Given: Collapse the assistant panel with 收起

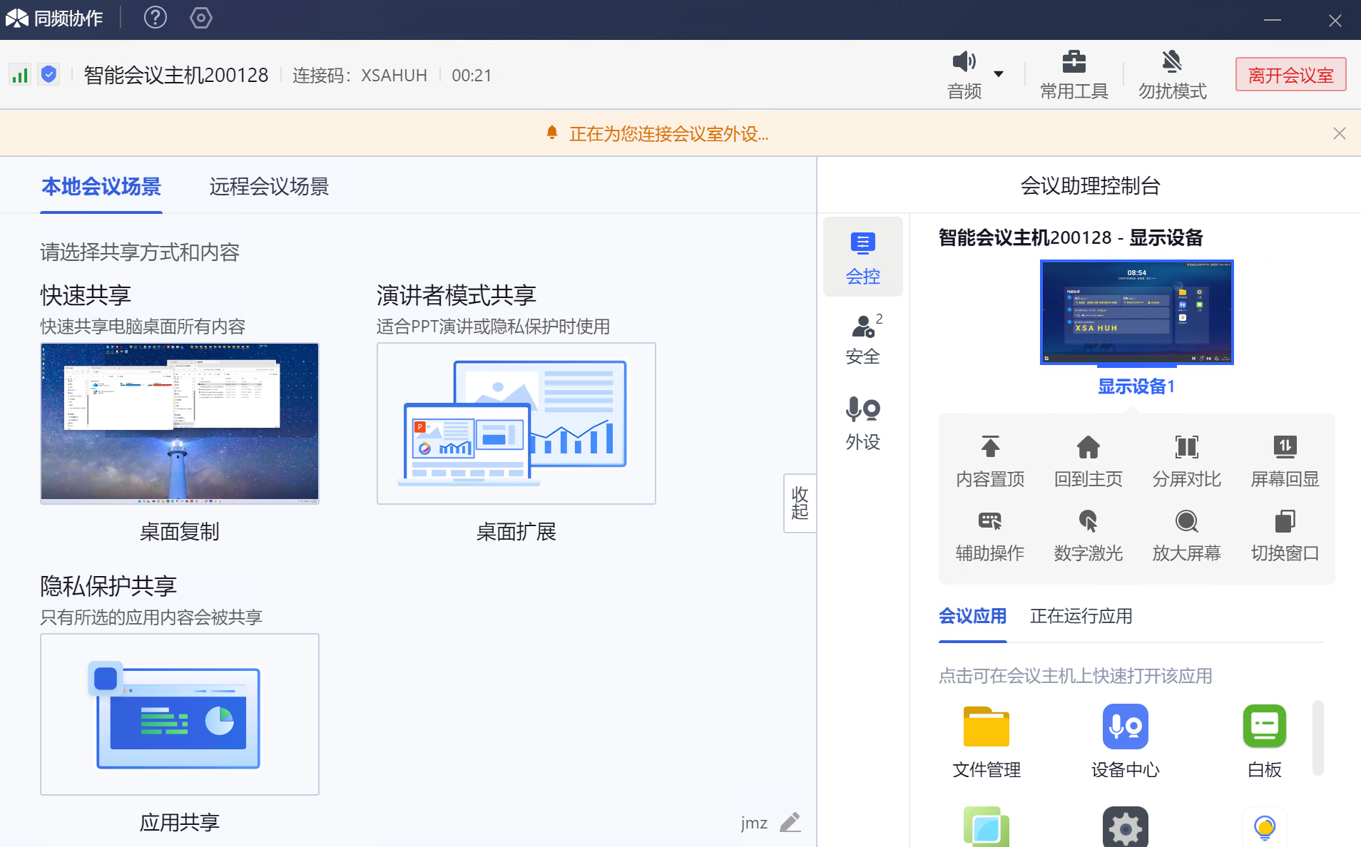Looking at the screenshot, I should [x=800, y=503].
